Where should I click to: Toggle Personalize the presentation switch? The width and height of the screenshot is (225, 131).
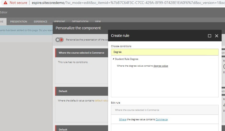click(x=60, y=40)
